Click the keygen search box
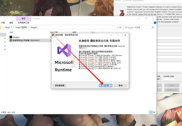This screenshot has width=182, height=126. [x=139, y=27]
